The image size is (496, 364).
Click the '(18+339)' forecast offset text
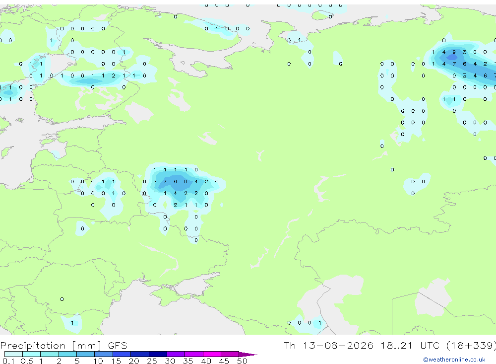(x=471, y=345)
